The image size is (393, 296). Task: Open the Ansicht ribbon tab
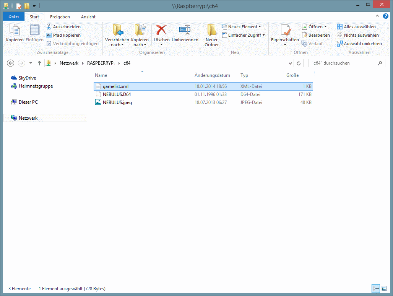pyautogui.click(x=88, y=17)
